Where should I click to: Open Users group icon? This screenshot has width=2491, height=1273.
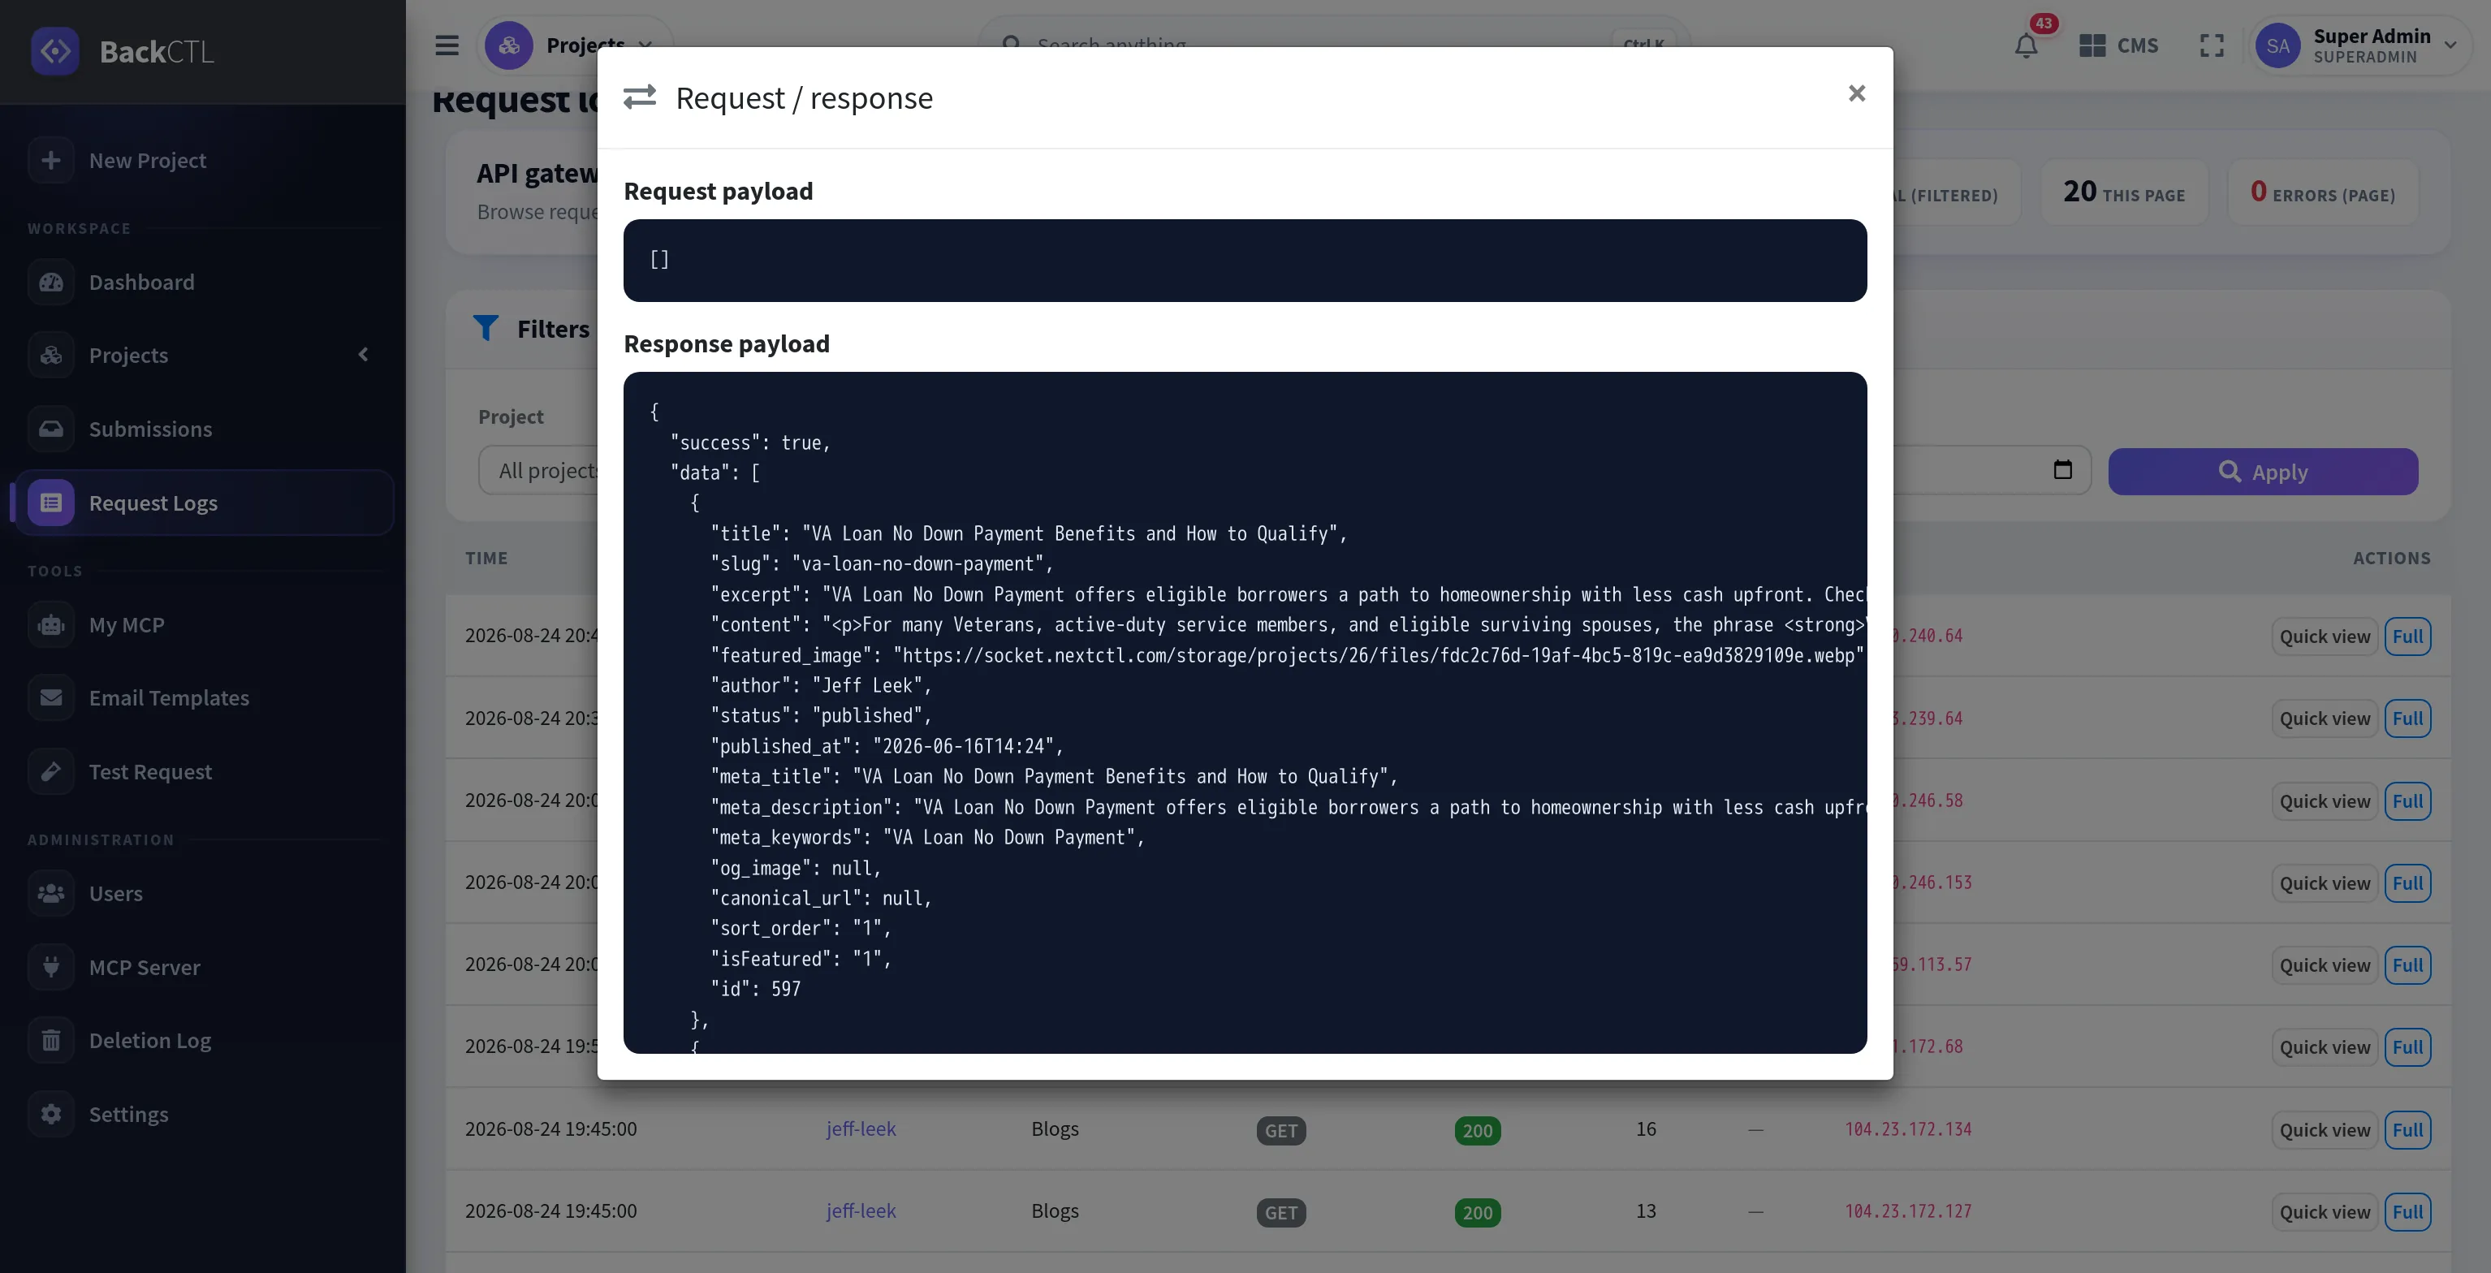[x=51, y=893]
